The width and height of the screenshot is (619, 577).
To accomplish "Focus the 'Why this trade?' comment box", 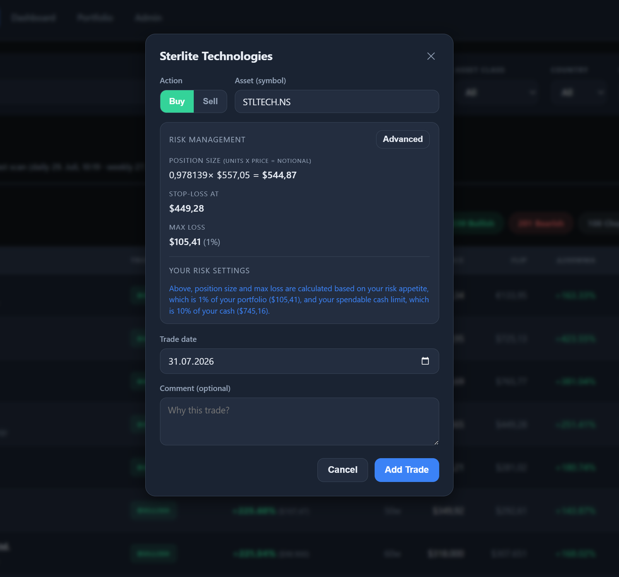I will pos(299,422).
